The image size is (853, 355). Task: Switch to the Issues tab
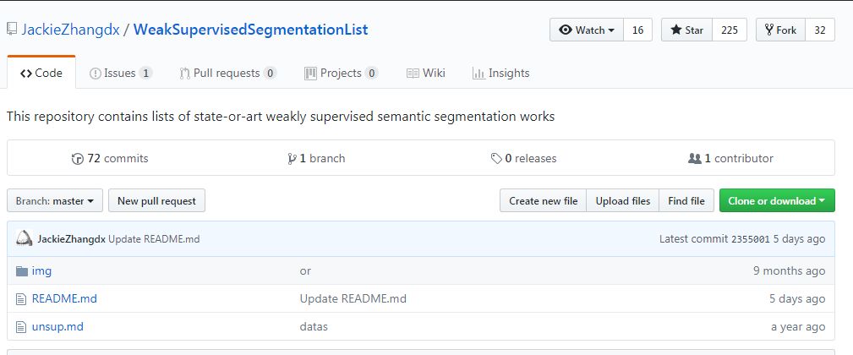pyautogui.click(x=121, y=74)
